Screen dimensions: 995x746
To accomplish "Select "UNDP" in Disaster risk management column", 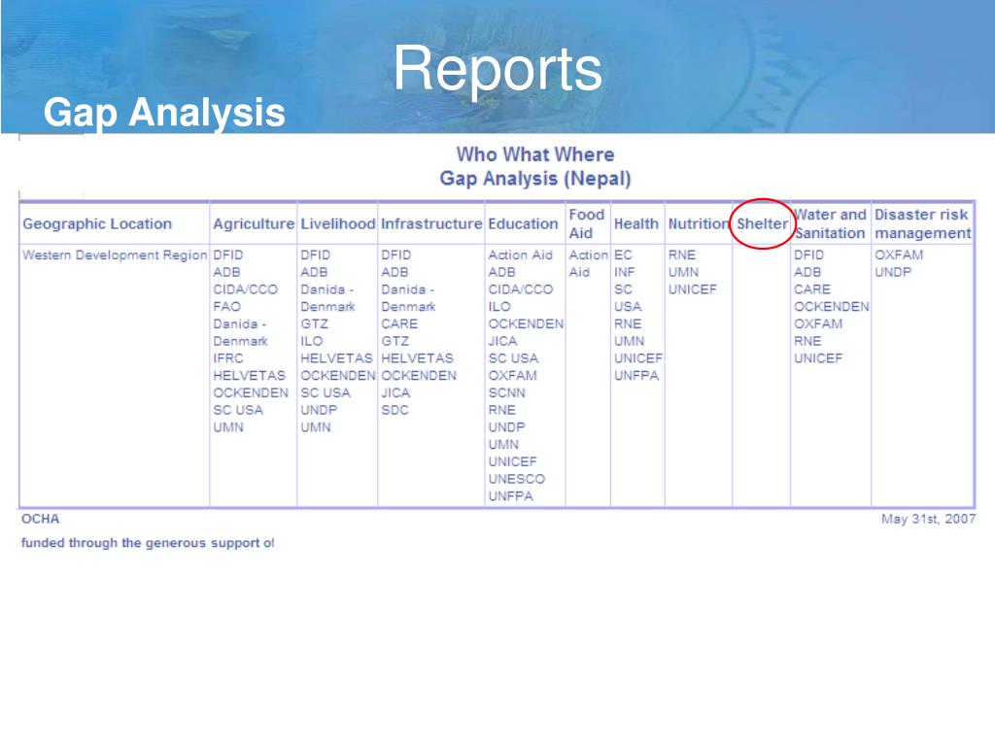I will coord(892,272).
